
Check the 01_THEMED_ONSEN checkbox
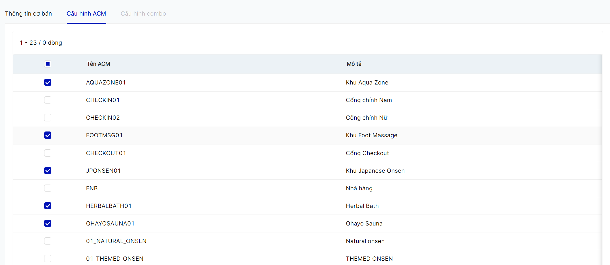coord(48,259)
